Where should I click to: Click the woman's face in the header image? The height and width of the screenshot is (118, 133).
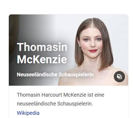92,43
